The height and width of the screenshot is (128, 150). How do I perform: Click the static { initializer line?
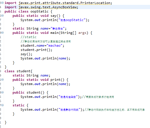tap(21, 105)
